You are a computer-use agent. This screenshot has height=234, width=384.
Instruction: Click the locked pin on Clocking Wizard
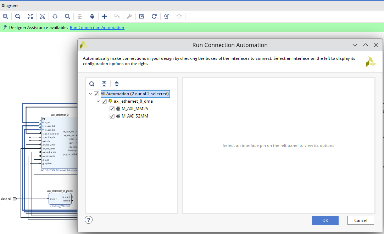[67, 200]
